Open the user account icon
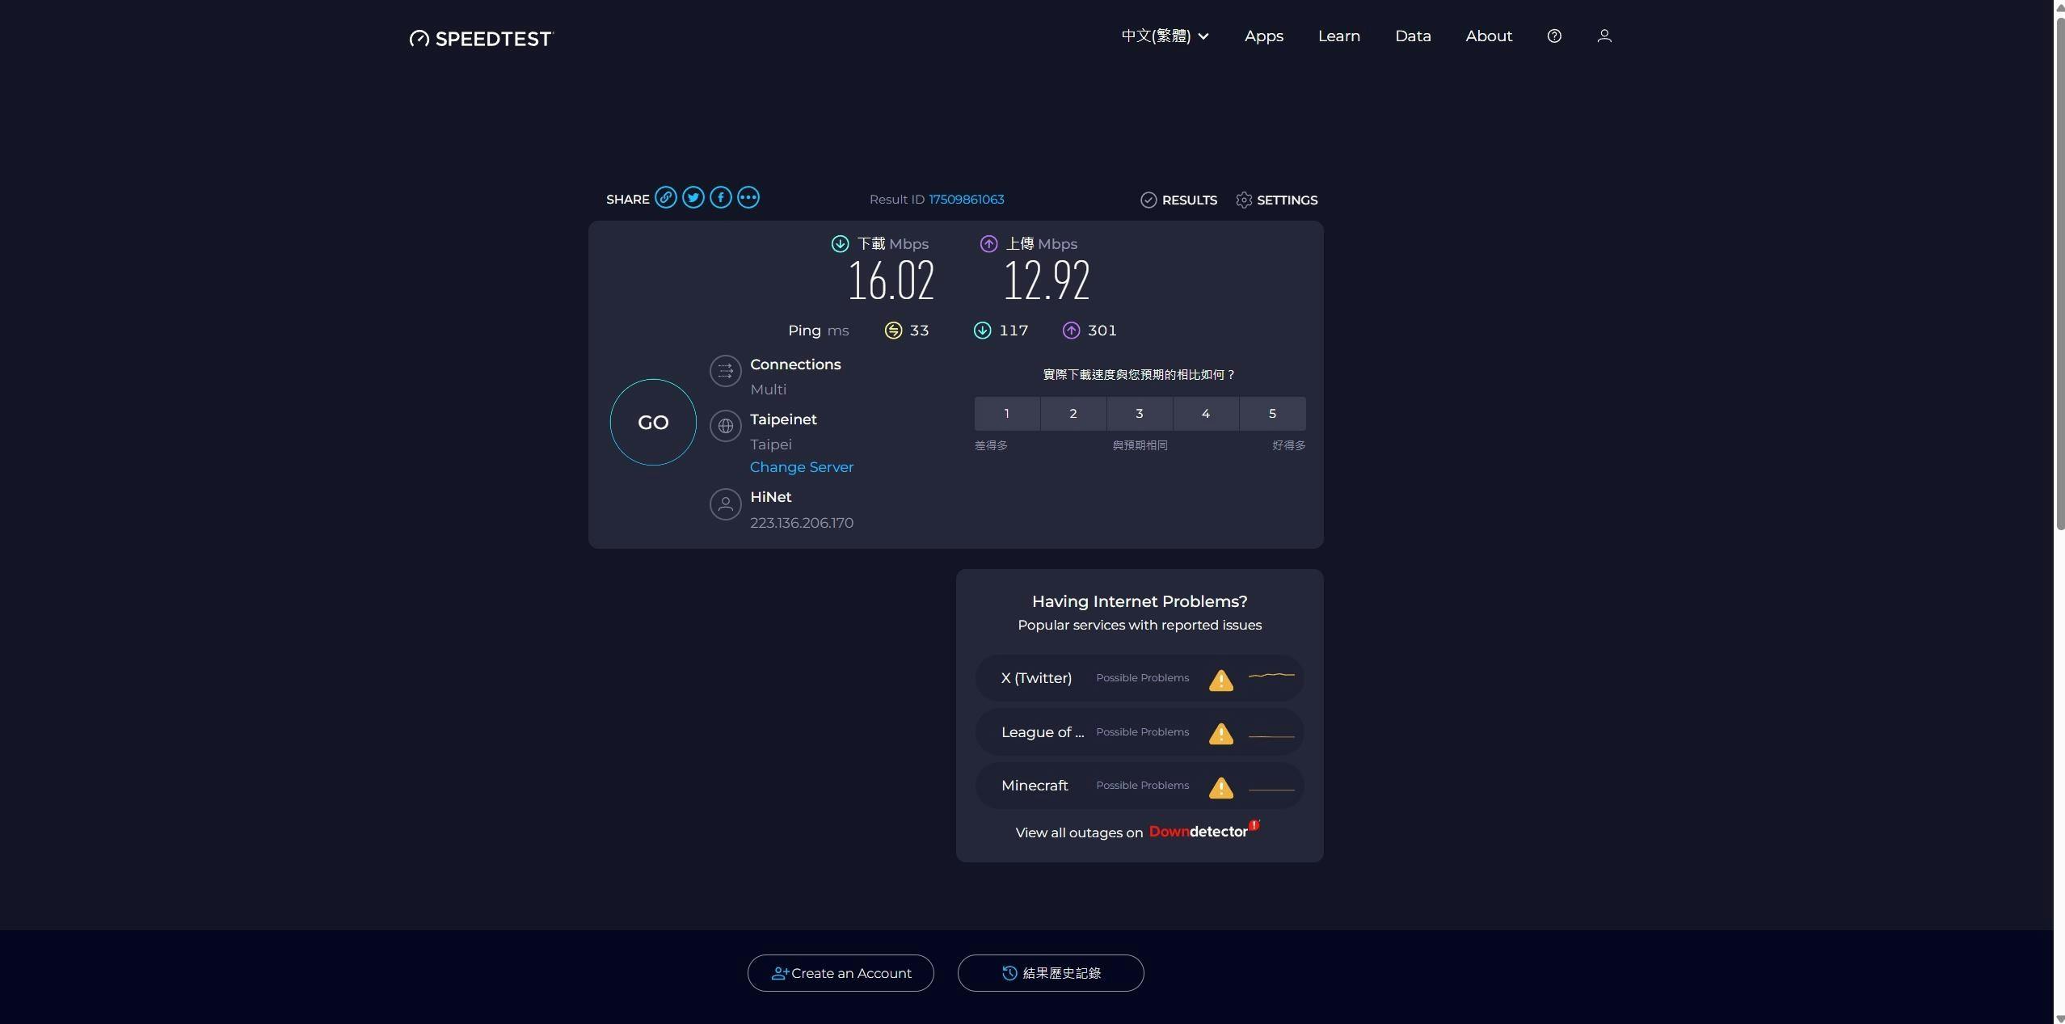 click(x=1604, y=36)
